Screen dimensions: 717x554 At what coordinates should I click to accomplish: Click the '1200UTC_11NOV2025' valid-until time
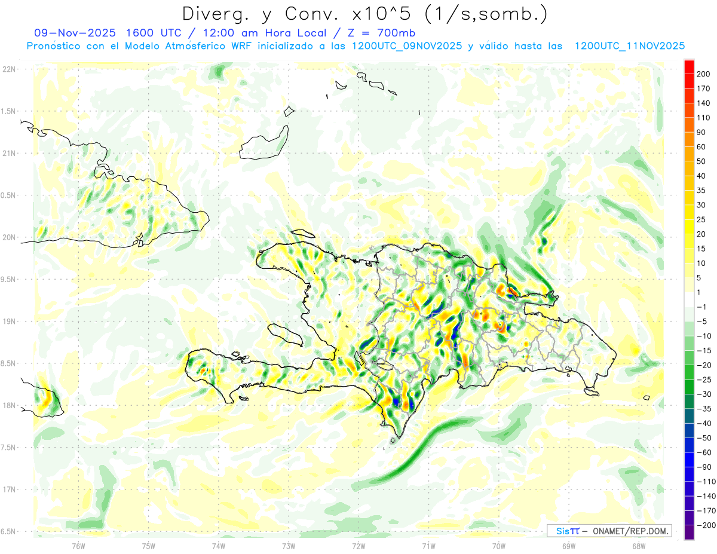(629, 46)
